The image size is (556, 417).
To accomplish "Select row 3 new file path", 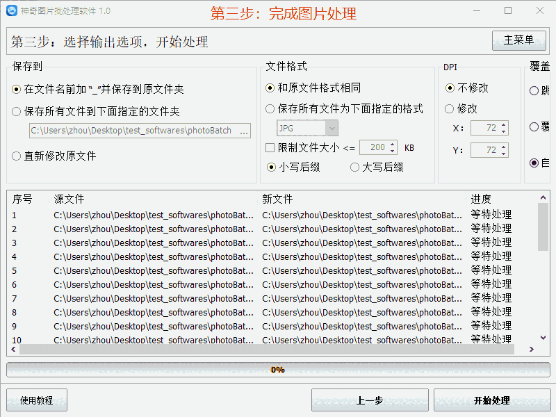I will point(362,243).
